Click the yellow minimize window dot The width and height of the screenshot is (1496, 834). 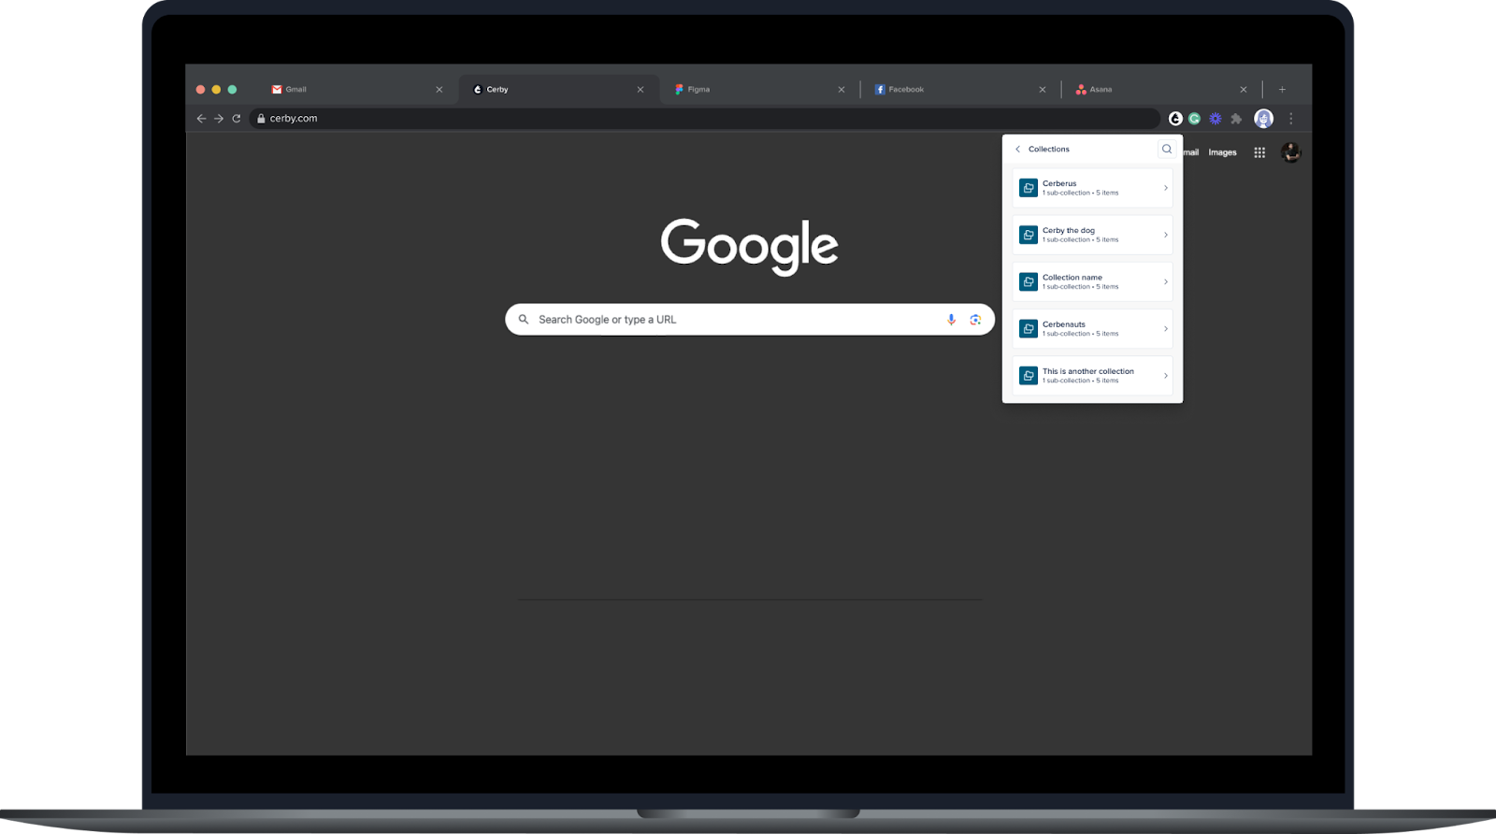216,90
